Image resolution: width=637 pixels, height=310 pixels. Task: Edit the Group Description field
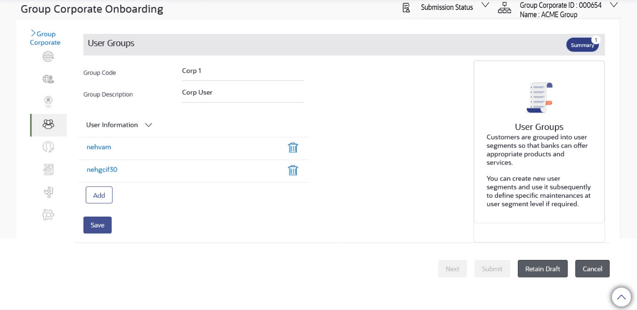coord(242,93)
